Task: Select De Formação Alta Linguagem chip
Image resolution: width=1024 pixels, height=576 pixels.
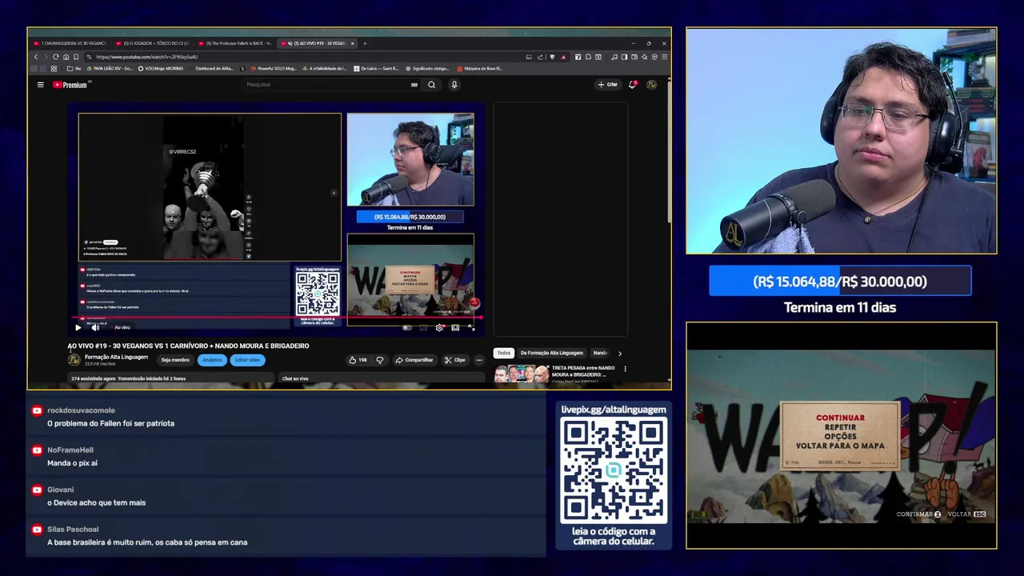Action: pyautogui.click(x=552, y=353)
